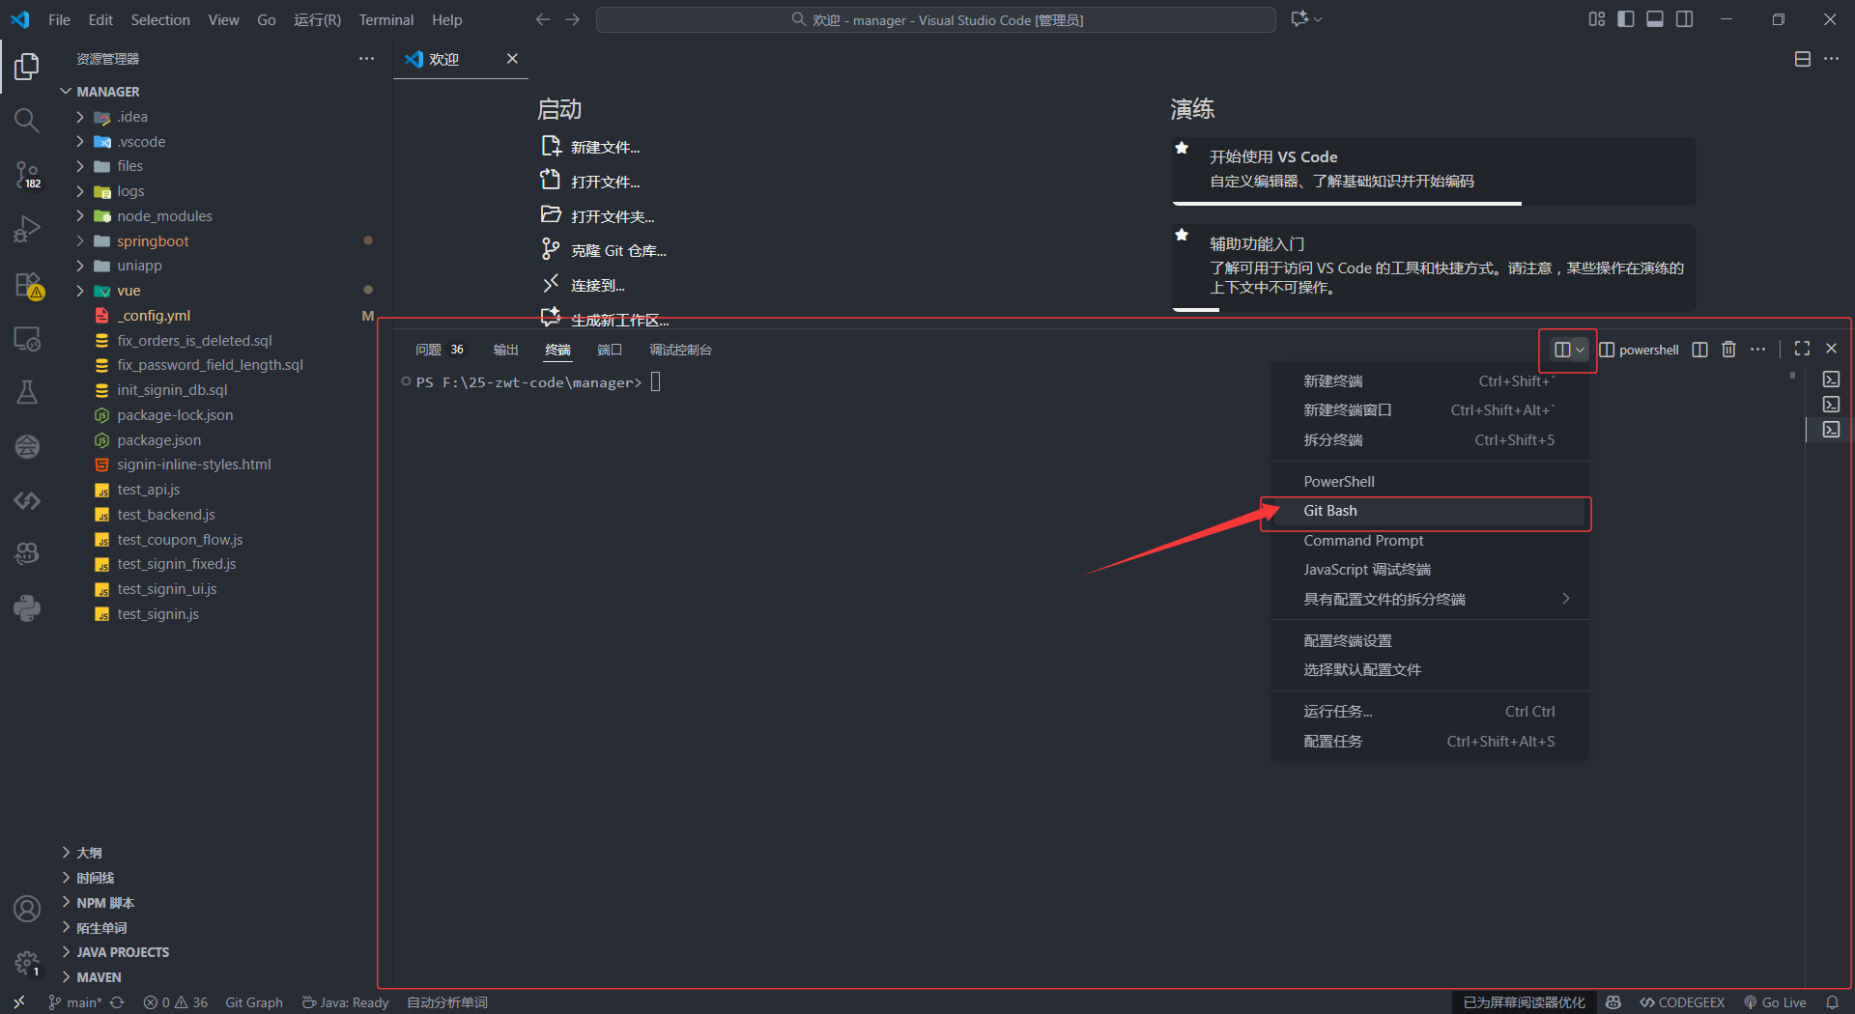Viewport: 1855px width, 1014px height.
Task: Synchronize changes icon in status bar
Action: (117, 1002)
